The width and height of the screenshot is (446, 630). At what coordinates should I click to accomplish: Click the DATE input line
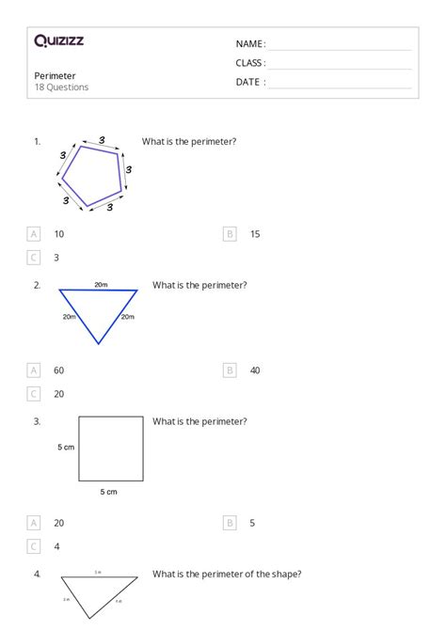tap(340, 83)
